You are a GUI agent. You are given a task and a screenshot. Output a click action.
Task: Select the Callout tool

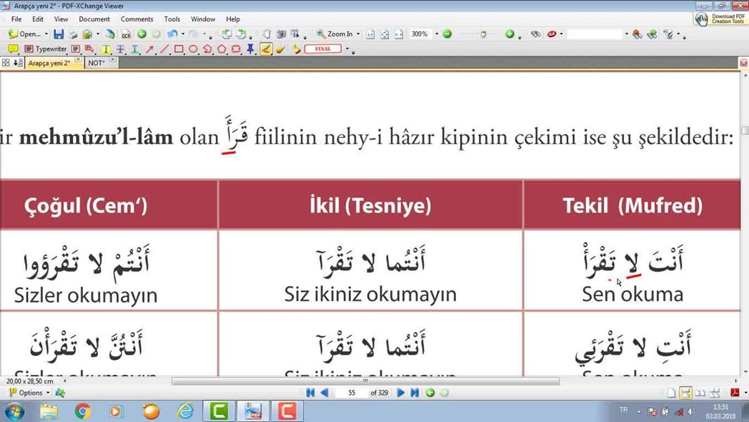coord(89,49)
